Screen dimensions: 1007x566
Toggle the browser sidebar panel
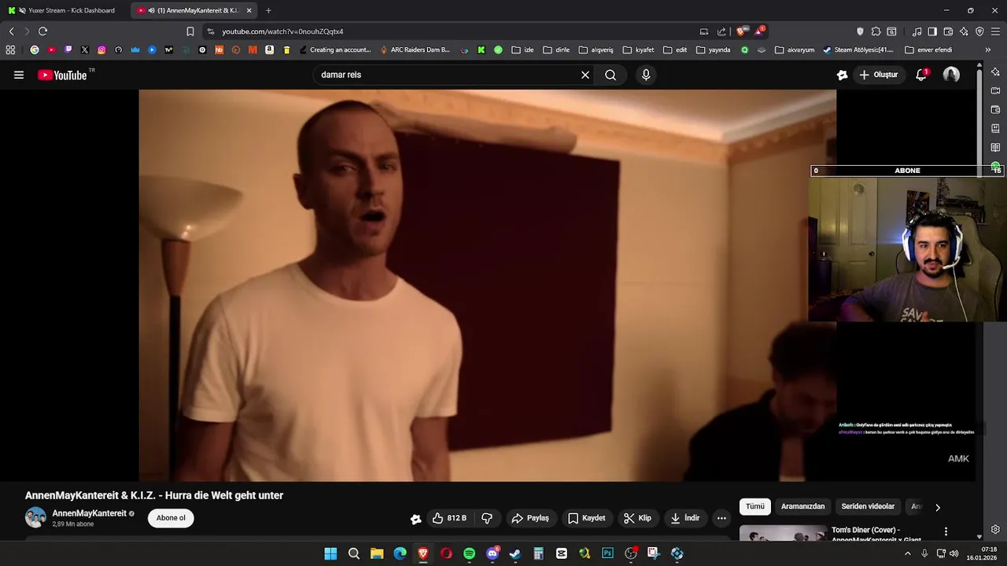pos(932,31)
